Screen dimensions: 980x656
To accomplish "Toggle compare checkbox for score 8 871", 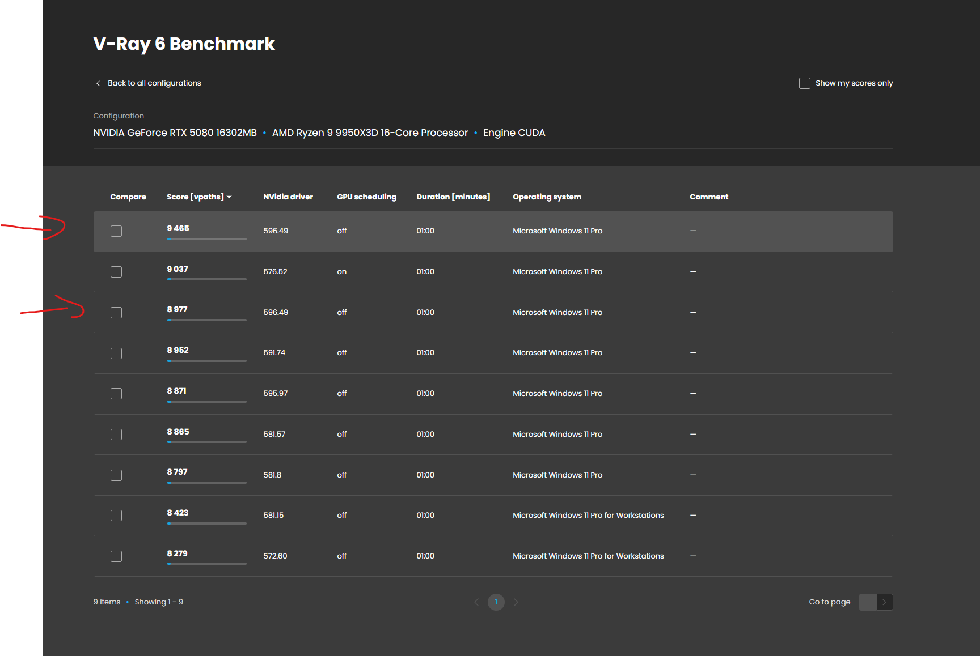I will [116, 394].
